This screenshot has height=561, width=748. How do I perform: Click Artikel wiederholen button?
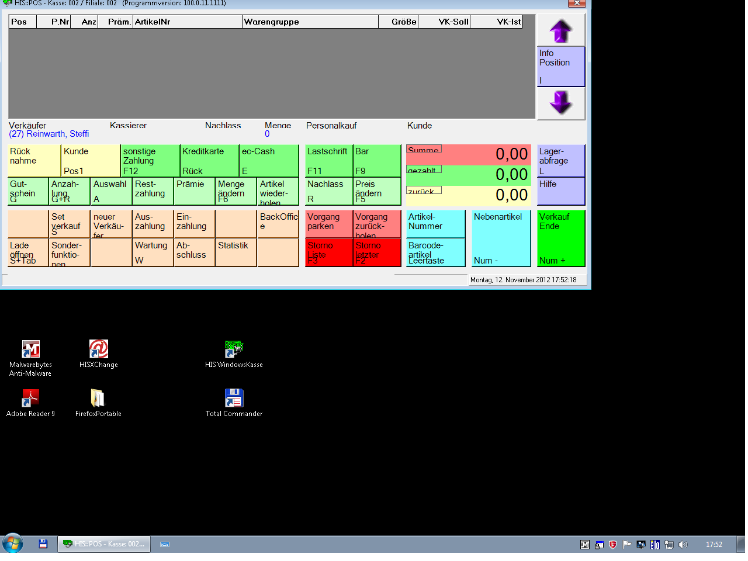click(278, 191)
